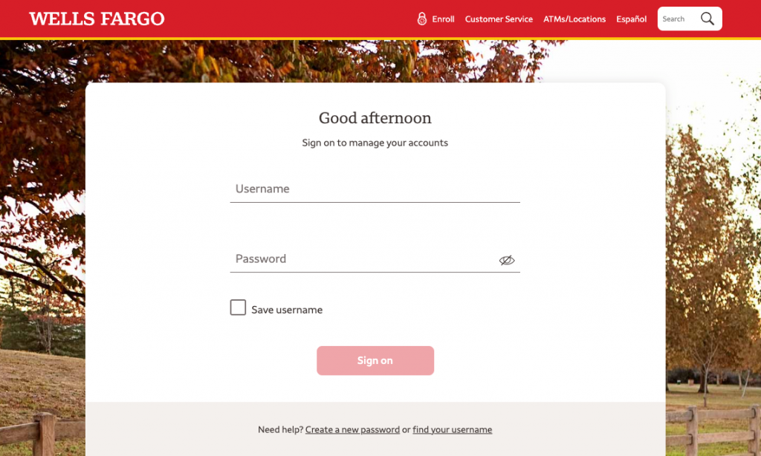Go to Customer Service
This screenshot has width=761, height=456.
pyautogui.click(x=499, y=19)
